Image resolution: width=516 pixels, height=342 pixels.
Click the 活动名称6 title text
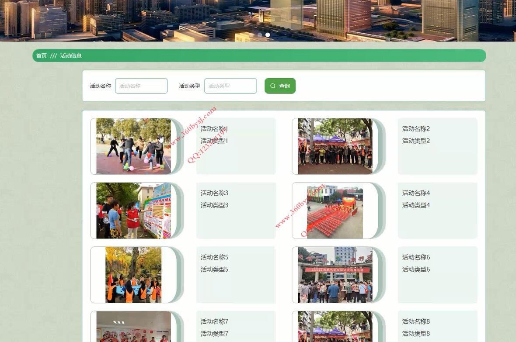click(x=416, y=257)
